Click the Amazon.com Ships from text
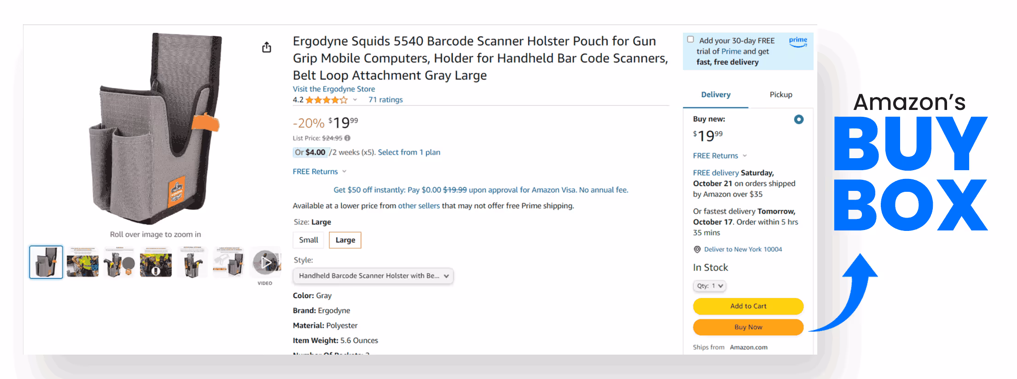The height and width of the screenshot is (379, 1017). tap(748, 348)
